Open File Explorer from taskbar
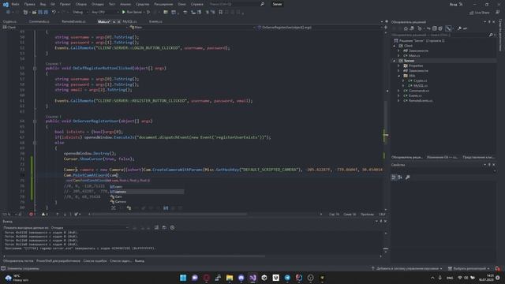 (x=230, y=278)
